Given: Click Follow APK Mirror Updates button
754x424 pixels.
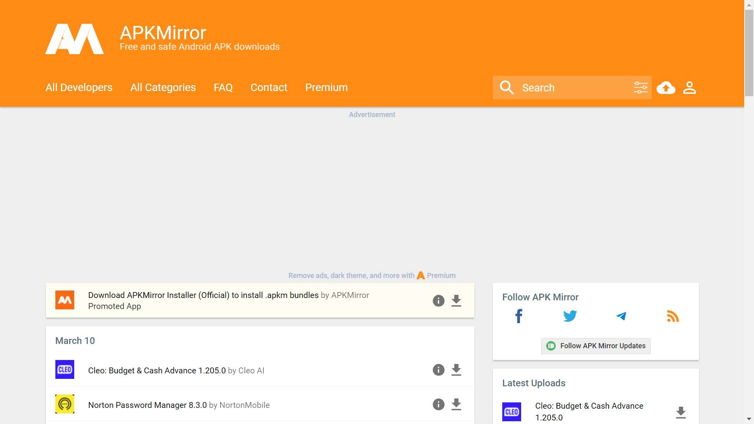Looking at the screenshot, I should 596,346.
